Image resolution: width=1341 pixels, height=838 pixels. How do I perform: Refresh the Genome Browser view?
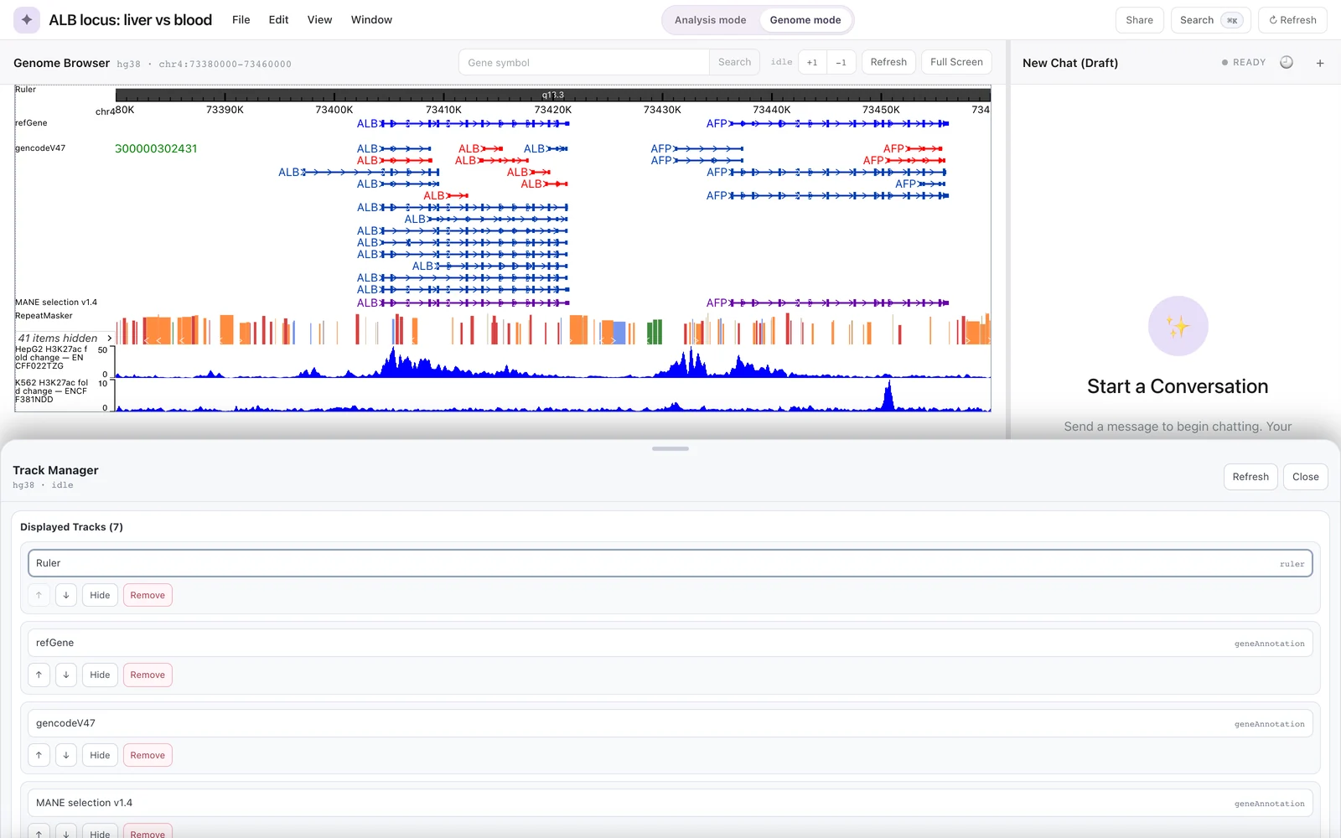click(888, 62)
